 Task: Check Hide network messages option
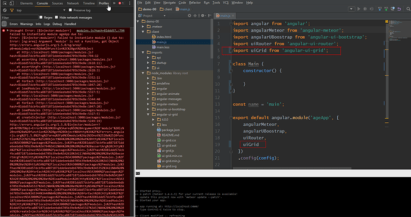click(56, 17)
